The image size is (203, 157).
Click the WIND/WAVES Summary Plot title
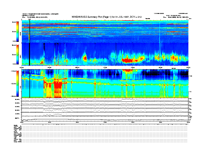107,17
